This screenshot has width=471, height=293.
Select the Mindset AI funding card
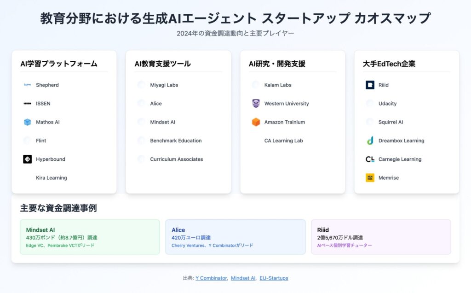point(90,237)
